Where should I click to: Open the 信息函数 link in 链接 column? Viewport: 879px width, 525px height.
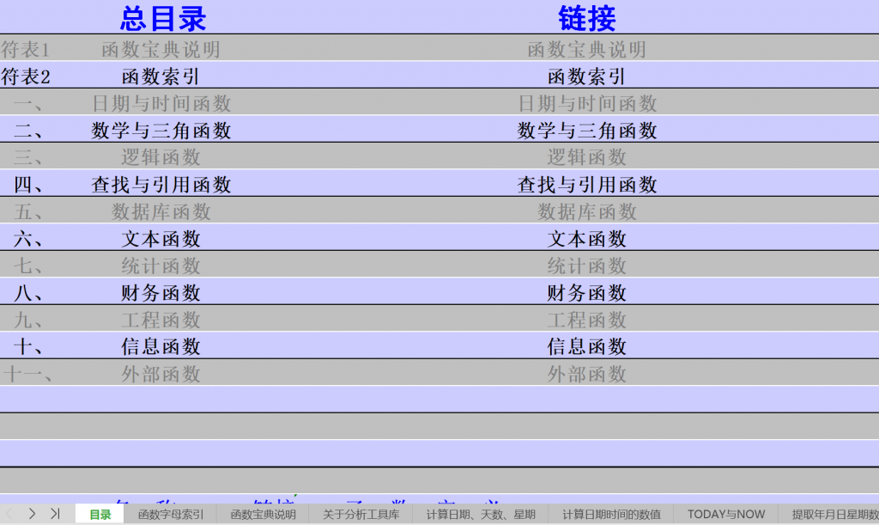coord(586,346)
